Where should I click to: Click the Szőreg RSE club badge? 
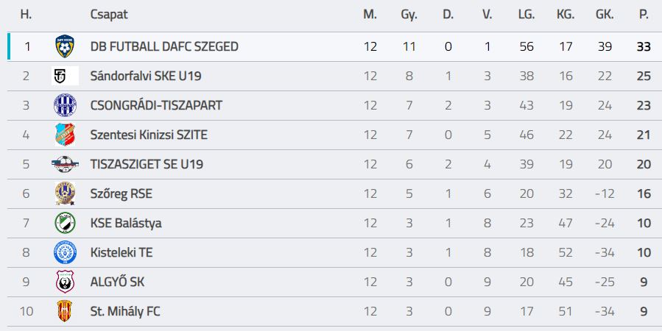click(x=65, y=193)
